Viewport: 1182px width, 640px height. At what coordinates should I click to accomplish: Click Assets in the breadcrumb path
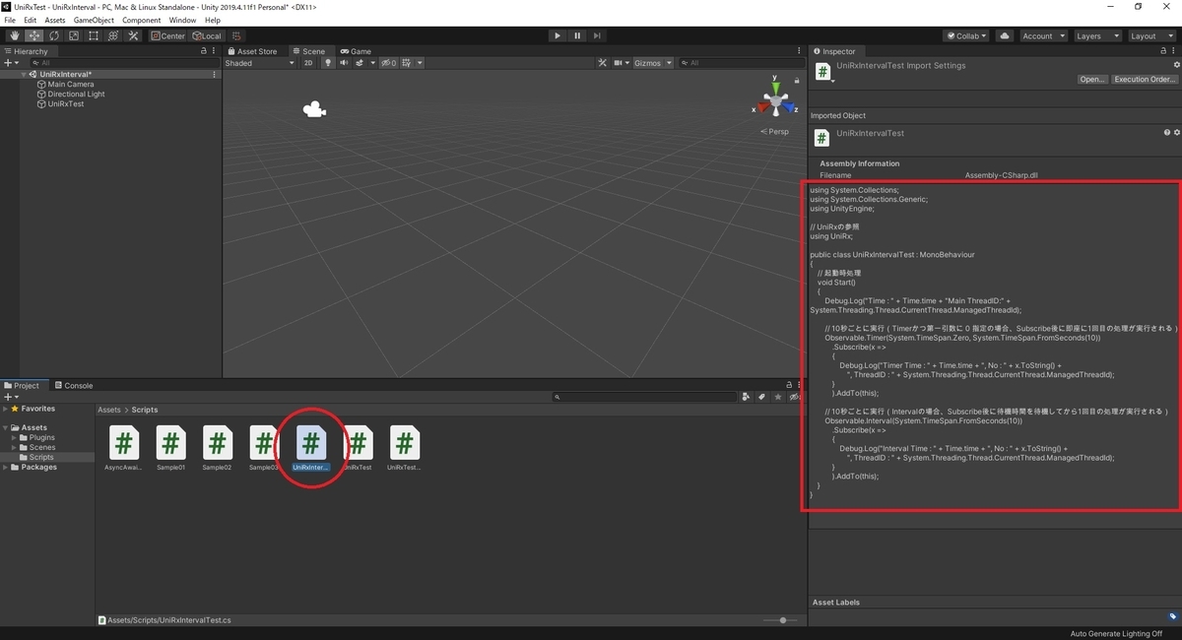point(109,410)
